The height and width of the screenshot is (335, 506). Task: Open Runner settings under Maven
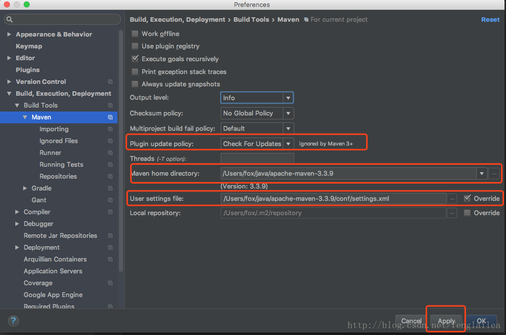(50, 152)
